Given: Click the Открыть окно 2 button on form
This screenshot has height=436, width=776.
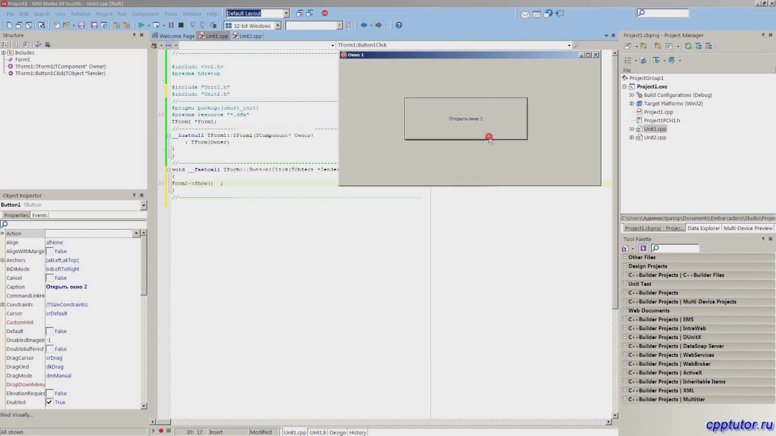Looking at the screenshot, I should click(x=466, y=119).
